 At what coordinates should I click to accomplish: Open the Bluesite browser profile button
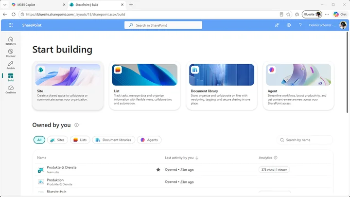coord(312,14)
